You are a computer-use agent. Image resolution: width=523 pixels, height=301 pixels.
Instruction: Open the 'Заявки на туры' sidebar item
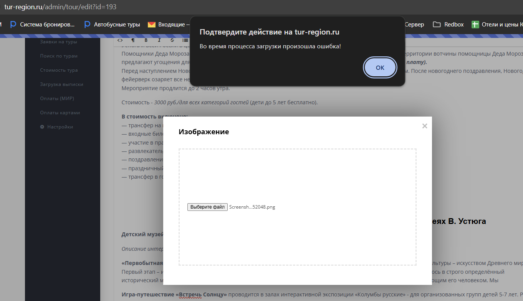coord(58,42)
